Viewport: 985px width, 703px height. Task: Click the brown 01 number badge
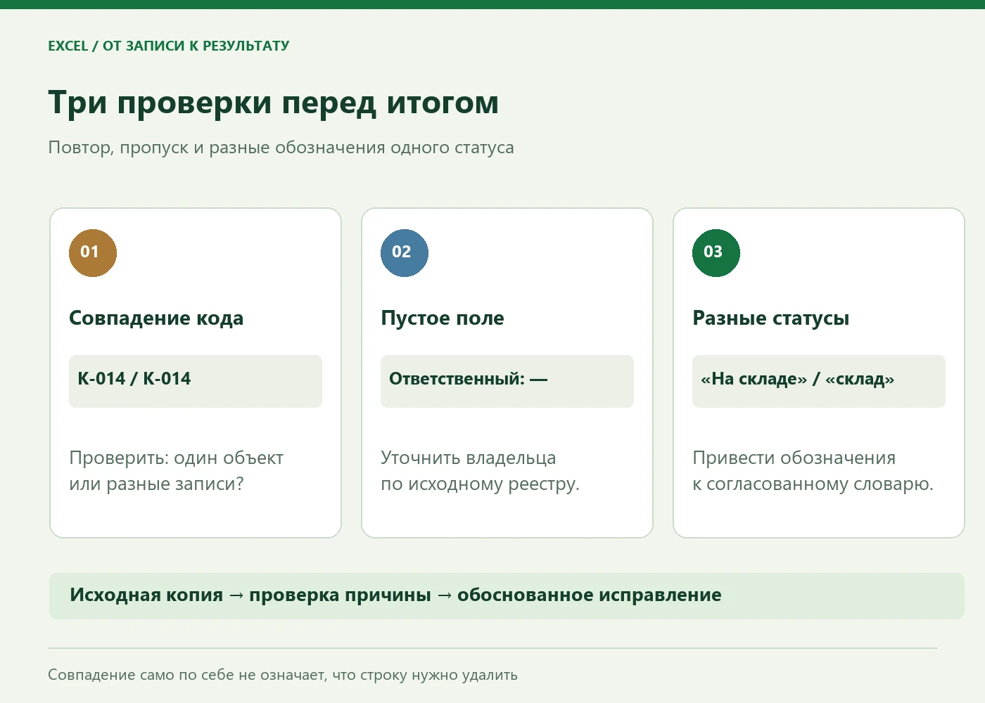93,252
